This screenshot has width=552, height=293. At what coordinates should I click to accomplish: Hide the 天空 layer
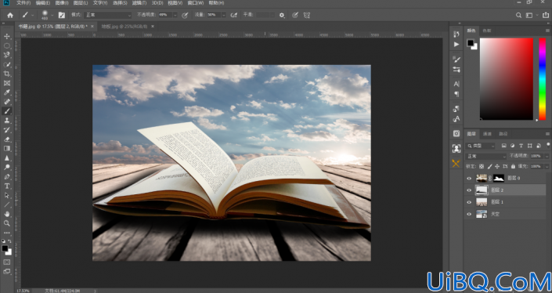click(469, 214)
